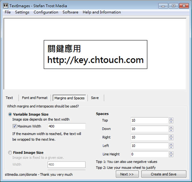Open the Help and Information menu
This screenshot has width=192, height=182.
tap(102, 12)
